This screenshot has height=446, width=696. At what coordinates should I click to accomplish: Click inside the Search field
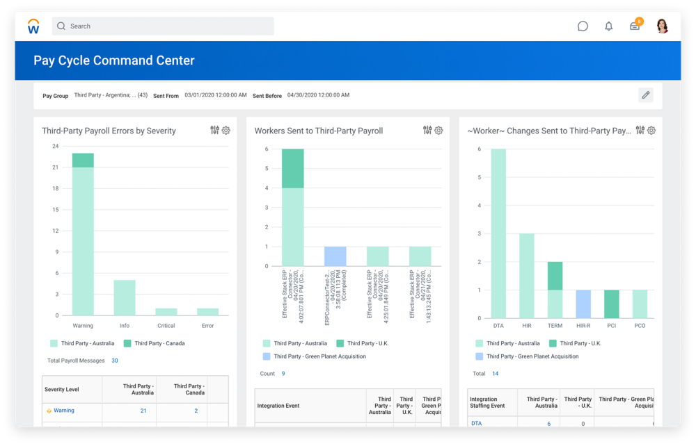[164, 26]
